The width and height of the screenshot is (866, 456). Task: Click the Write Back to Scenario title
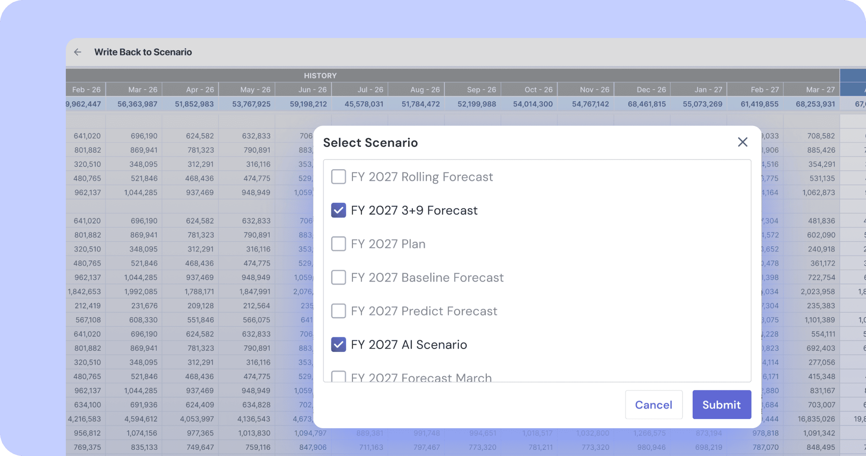(143, 52)
